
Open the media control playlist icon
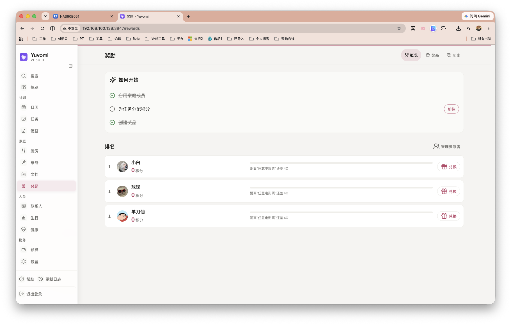pos(469,28)
